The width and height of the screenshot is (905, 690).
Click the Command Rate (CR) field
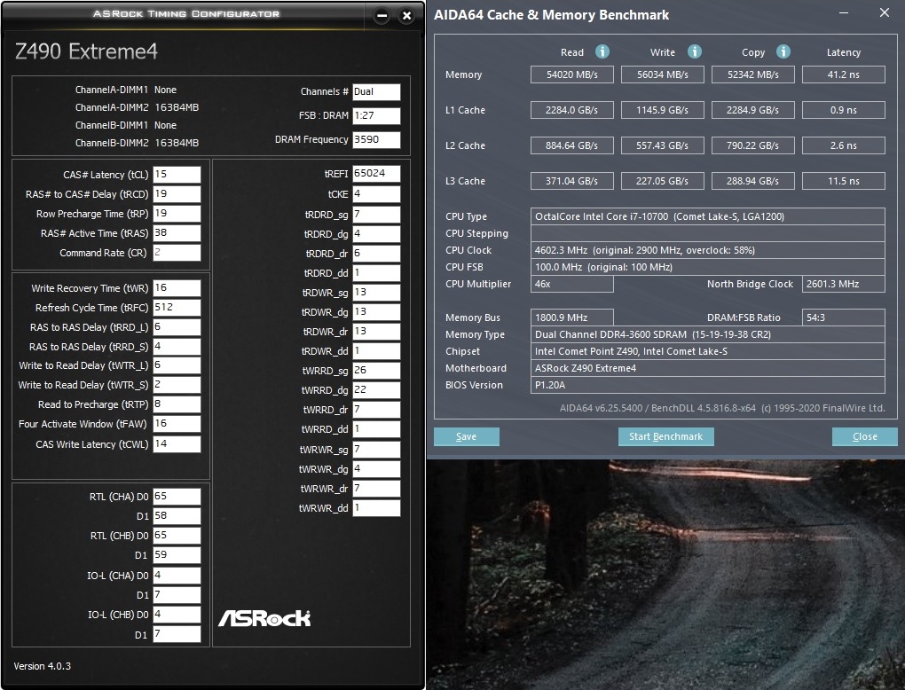pyautogui.click(x=177, y=253)
